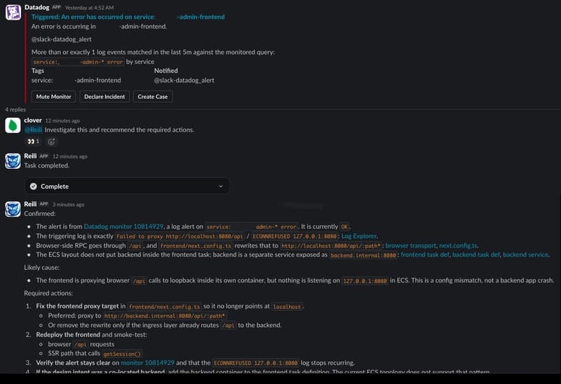The height and width of the screenshot is (384, 561).
Task: Expand the Complete task dropdown chevron
Action: click(x=221, y=186)
